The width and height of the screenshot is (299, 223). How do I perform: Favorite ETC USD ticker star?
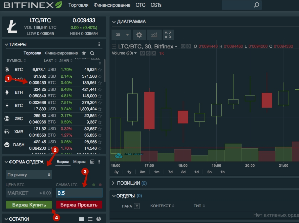pyautogui.click(x=100, y=109)
